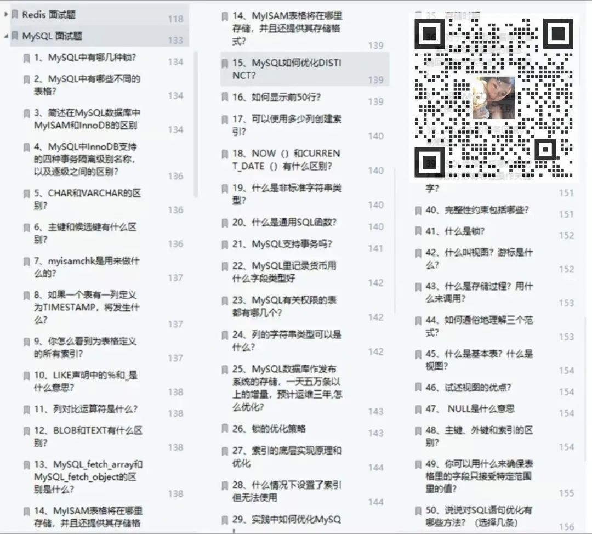This screenshot has width=592, height=534.
Task: Open the Redis 面试题 section
Action: [49, 14]
